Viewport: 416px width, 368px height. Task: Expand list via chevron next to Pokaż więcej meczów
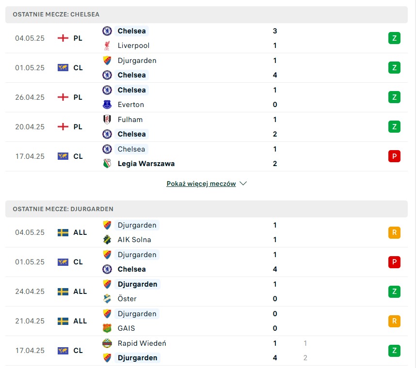(243, 184)
